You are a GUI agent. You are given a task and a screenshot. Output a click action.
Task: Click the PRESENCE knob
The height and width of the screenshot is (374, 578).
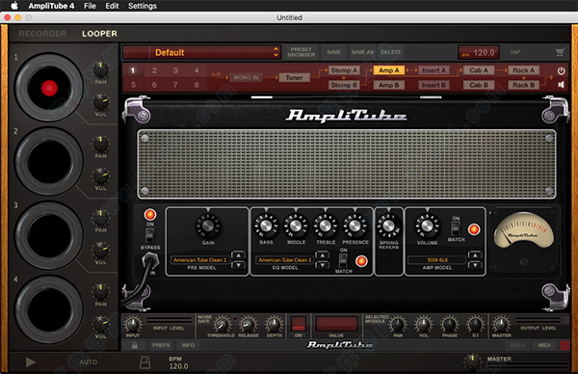pyautogui.click(x=355, y=226)
